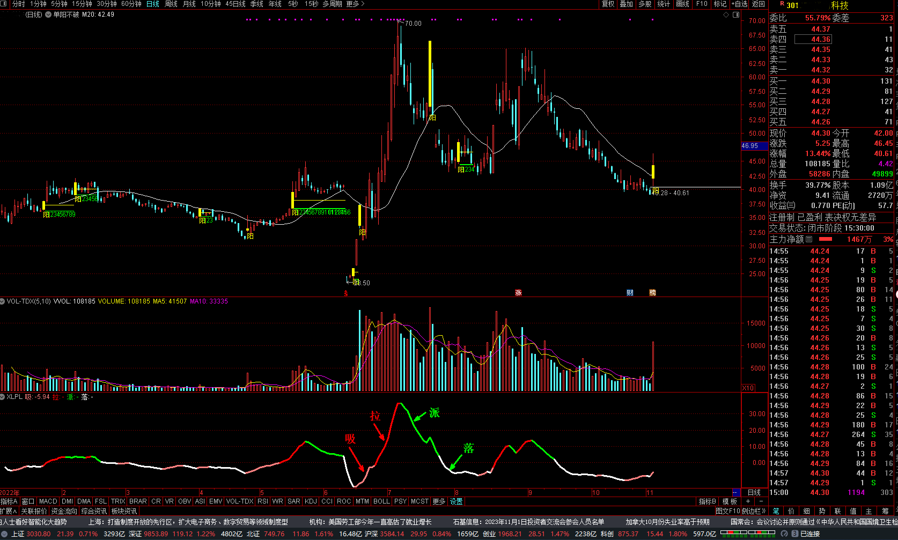898x540 pixels.
Task: Click the 返回 back button
Action: (759, 4)
